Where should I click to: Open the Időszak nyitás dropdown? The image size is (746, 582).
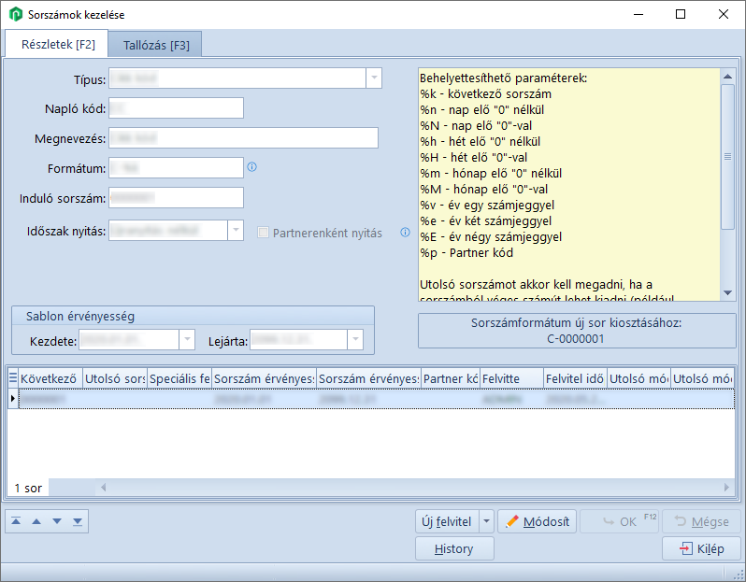[x=235, y=231]
